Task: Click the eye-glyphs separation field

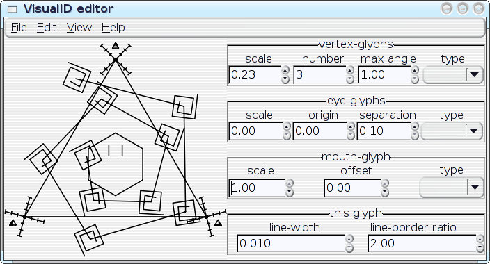Action: [x=384, y=131]
